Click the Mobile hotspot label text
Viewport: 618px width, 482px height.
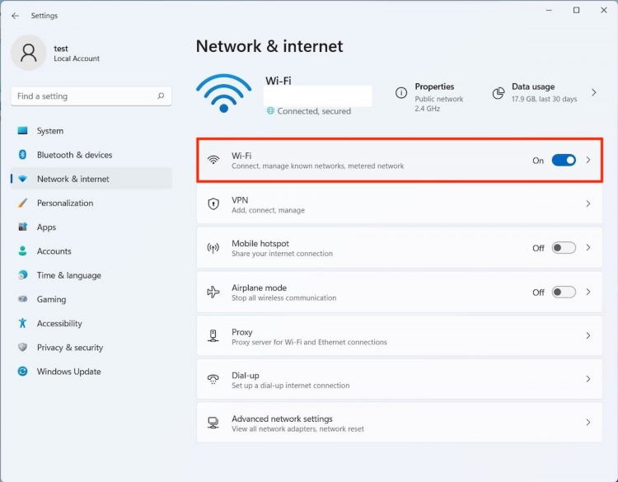260,243
